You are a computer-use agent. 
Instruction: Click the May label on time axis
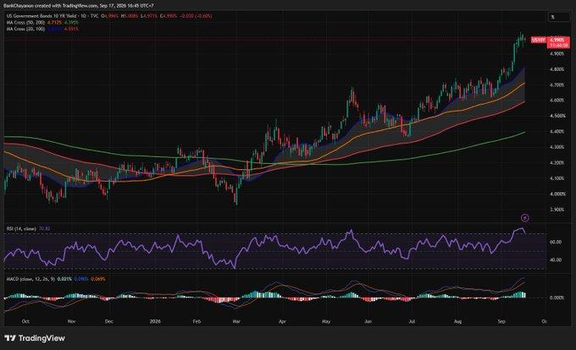tap(326, 321)
